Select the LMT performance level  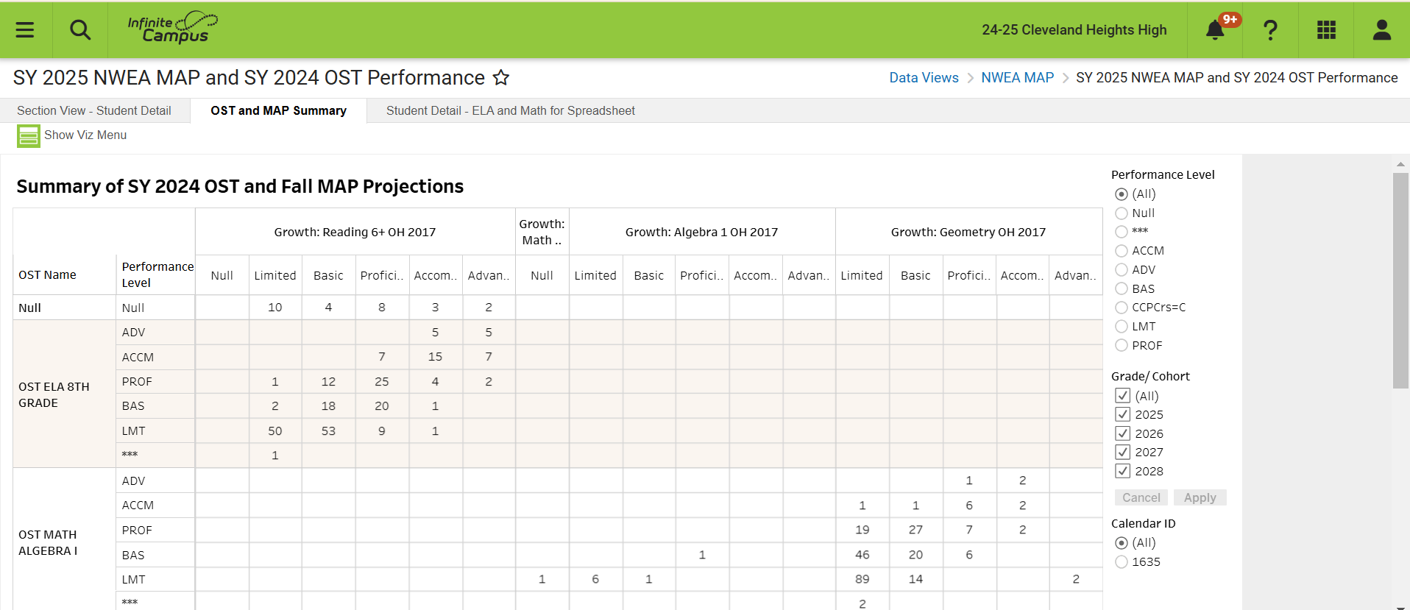point(1122,327)
